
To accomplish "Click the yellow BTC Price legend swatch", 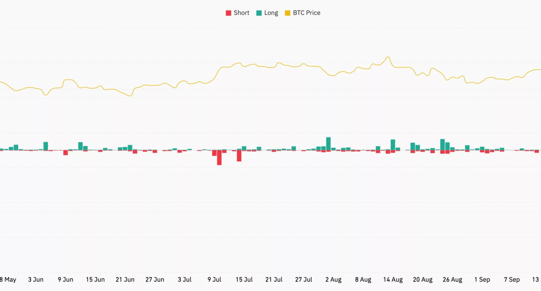I will coord(288,13).
